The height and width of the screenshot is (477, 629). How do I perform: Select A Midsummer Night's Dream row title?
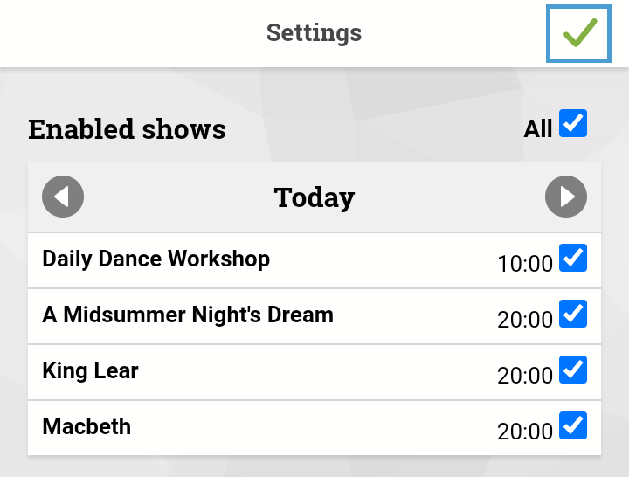click(188, 315)
